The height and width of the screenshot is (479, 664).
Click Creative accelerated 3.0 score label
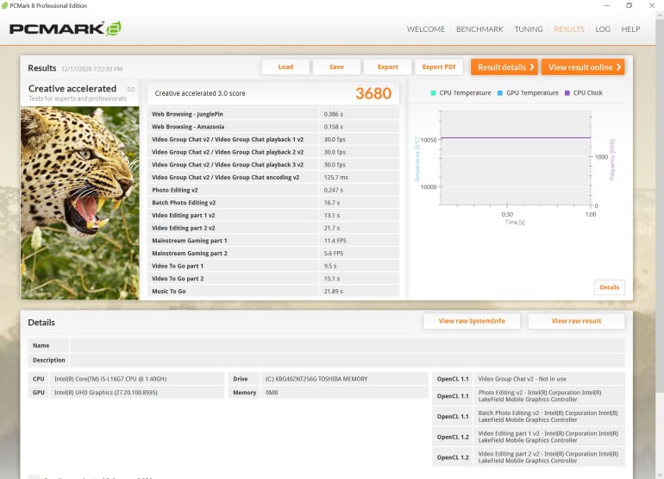point(200,93)
